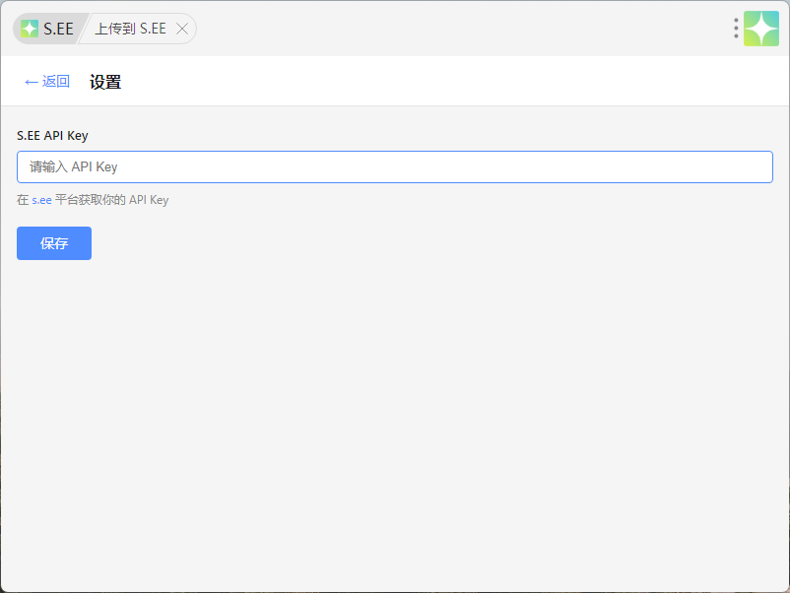This screenshot has width=790, height=593.
Task: Open the three-dot more options menu
Action: tap(736, 29)
